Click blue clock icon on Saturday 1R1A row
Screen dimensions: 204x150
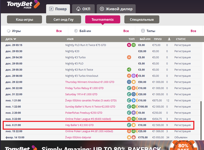click(133, 94)
